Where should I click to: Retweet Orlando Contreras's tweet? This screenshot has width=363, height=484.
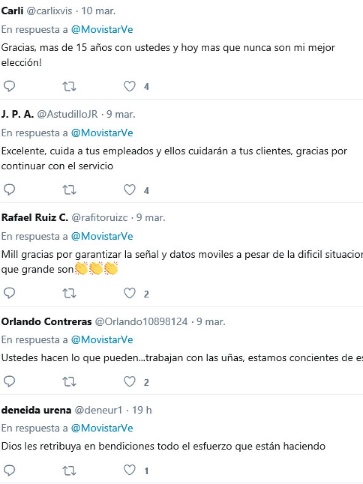click(x=69, y=382)
